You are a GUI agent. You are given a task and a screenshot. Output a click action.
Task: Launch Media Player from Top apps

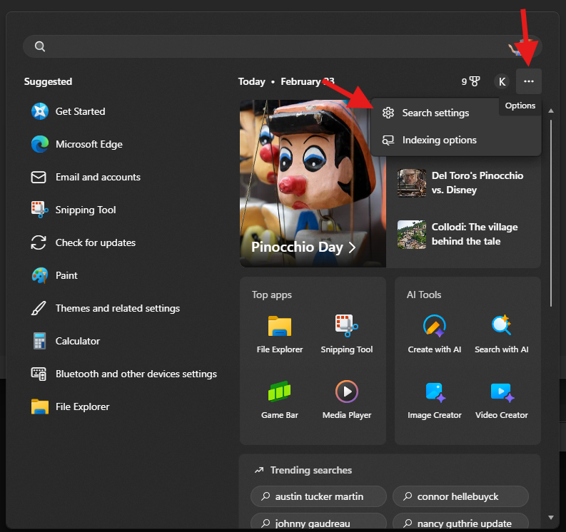(x=347, y=400)
